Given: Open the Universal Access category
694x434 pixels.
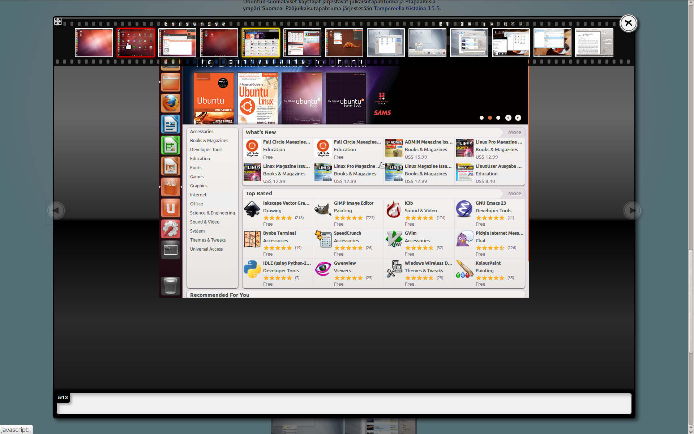Looking at the screenshot, I should (206, 249).
